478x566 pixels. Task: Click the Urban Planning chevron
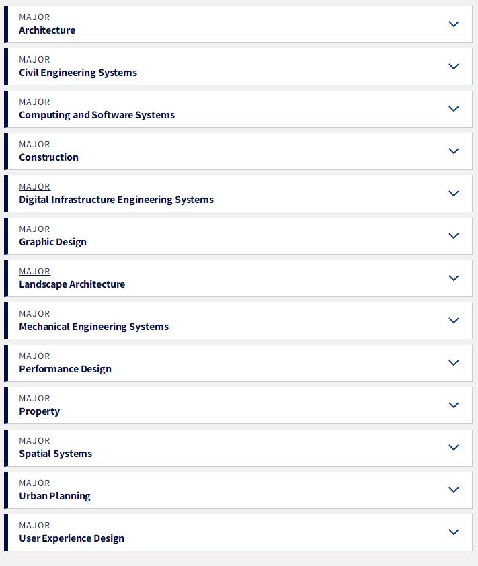pos(453,490)
